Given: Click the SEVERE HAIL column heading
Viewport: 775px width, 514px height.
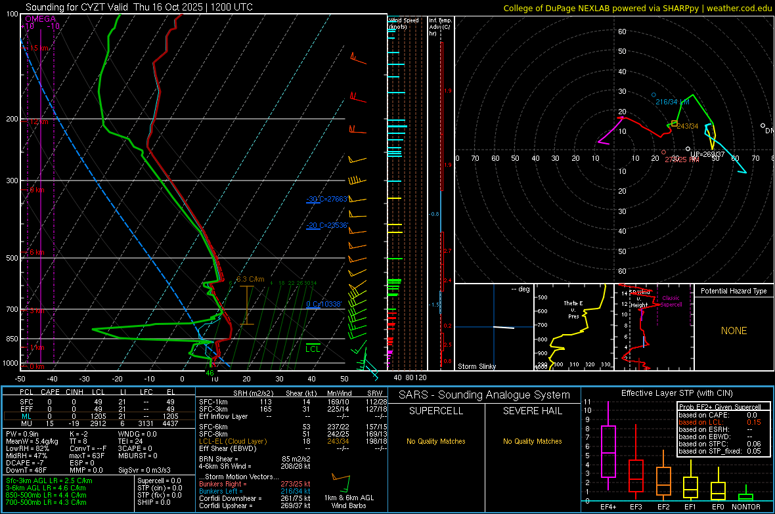Looking at the screenshot, I should (x=532, y=411).
